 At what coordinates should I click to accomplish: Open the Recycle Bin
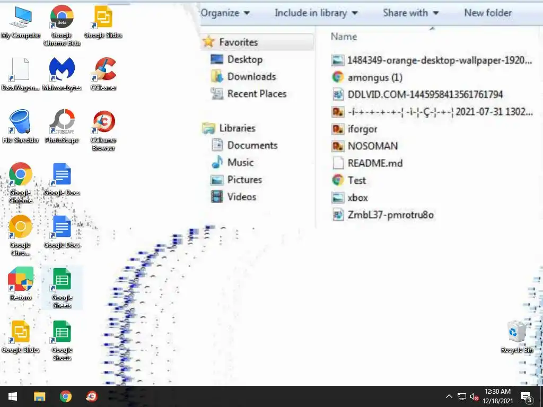point(516,337)
